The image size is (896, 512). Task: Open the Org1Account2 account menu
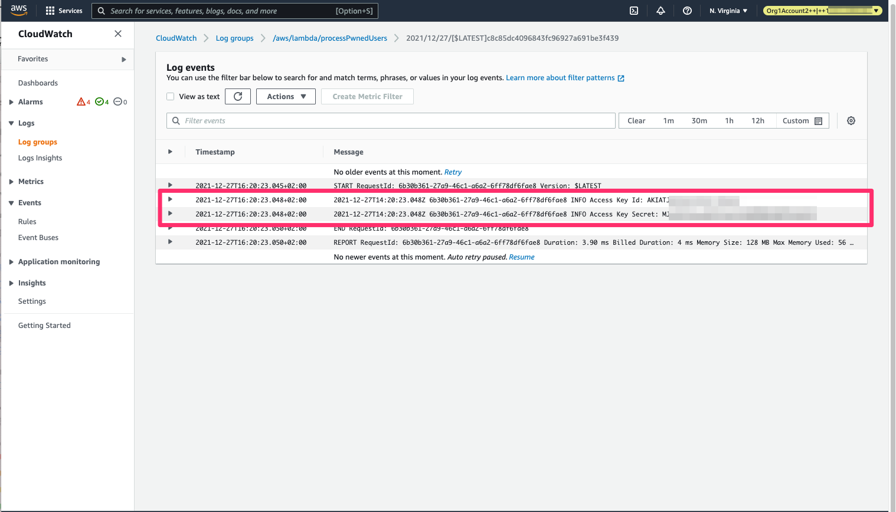(x=822, y=11)
